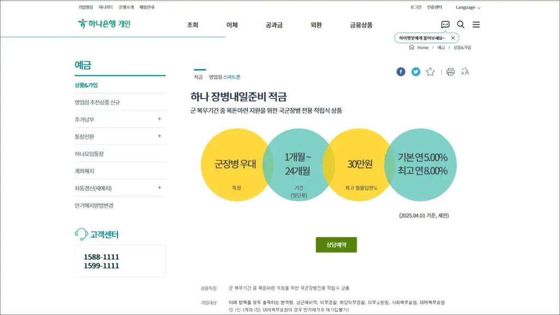The width and height of the screenshot is (560, 315).
Task: Click the 가입대상 row label
Action: tap(208, 302)
